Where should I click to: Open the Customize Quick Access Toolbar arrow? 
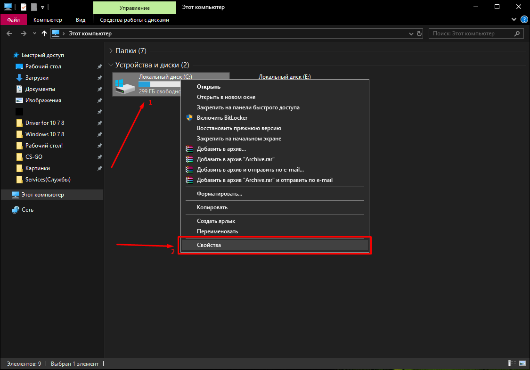point(42,7)
